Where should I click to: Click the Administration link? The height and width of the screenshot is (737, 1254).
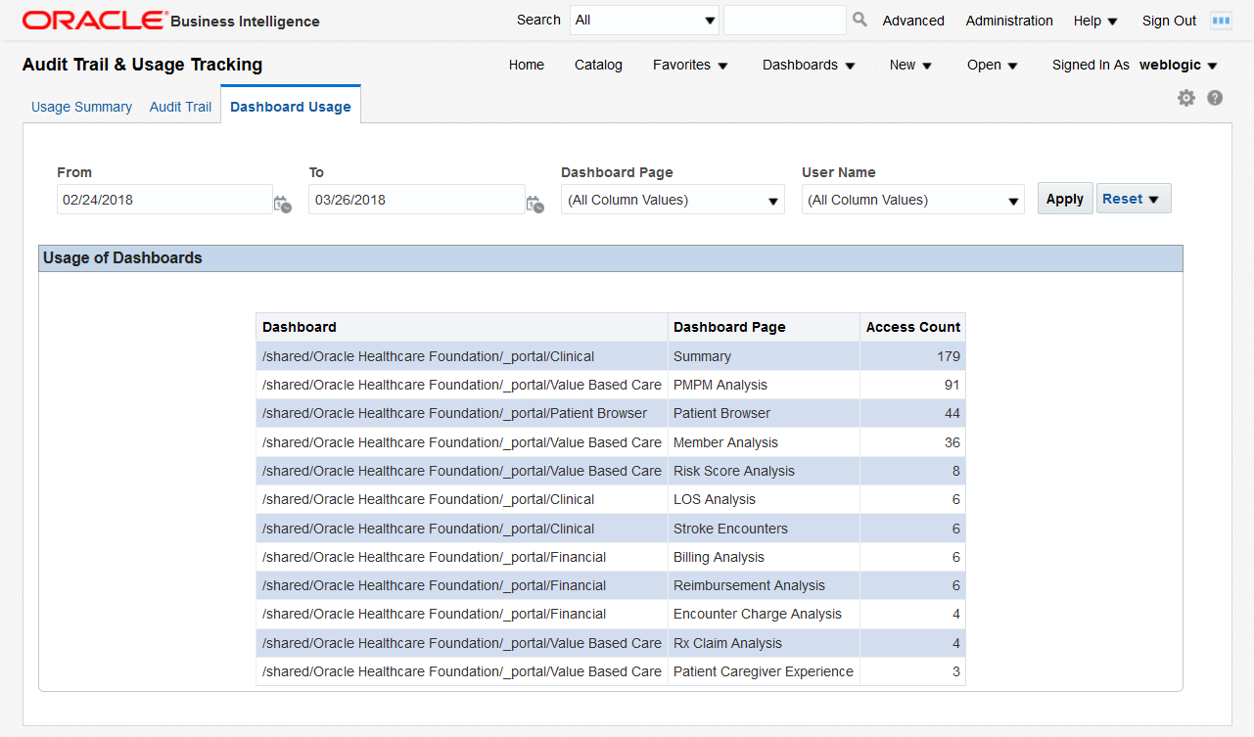[1009, 21]
